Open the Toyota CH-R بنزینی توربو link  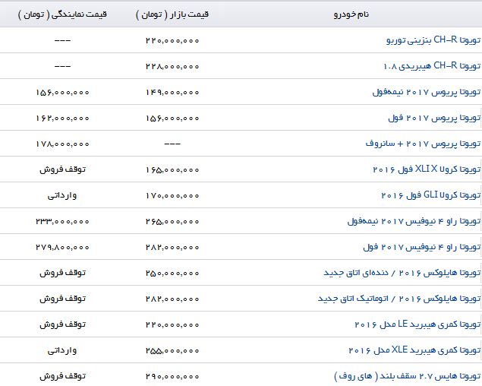click(433, 40)
